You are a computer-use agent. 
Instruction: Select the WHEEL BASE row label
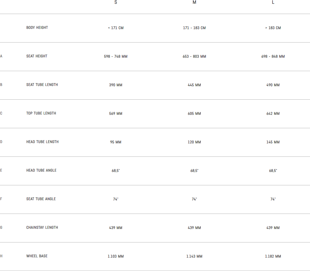[x=37, y=256]
